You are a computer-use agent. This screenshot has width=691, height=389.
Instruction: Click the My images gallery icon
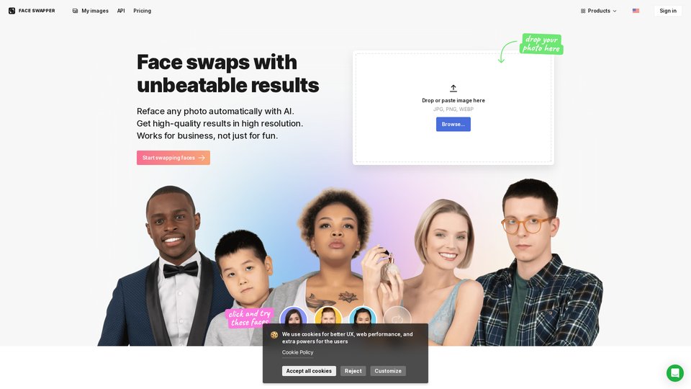point(75,11)
